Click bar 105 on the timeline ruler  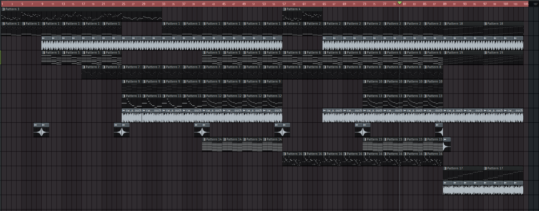coord(525,4)
